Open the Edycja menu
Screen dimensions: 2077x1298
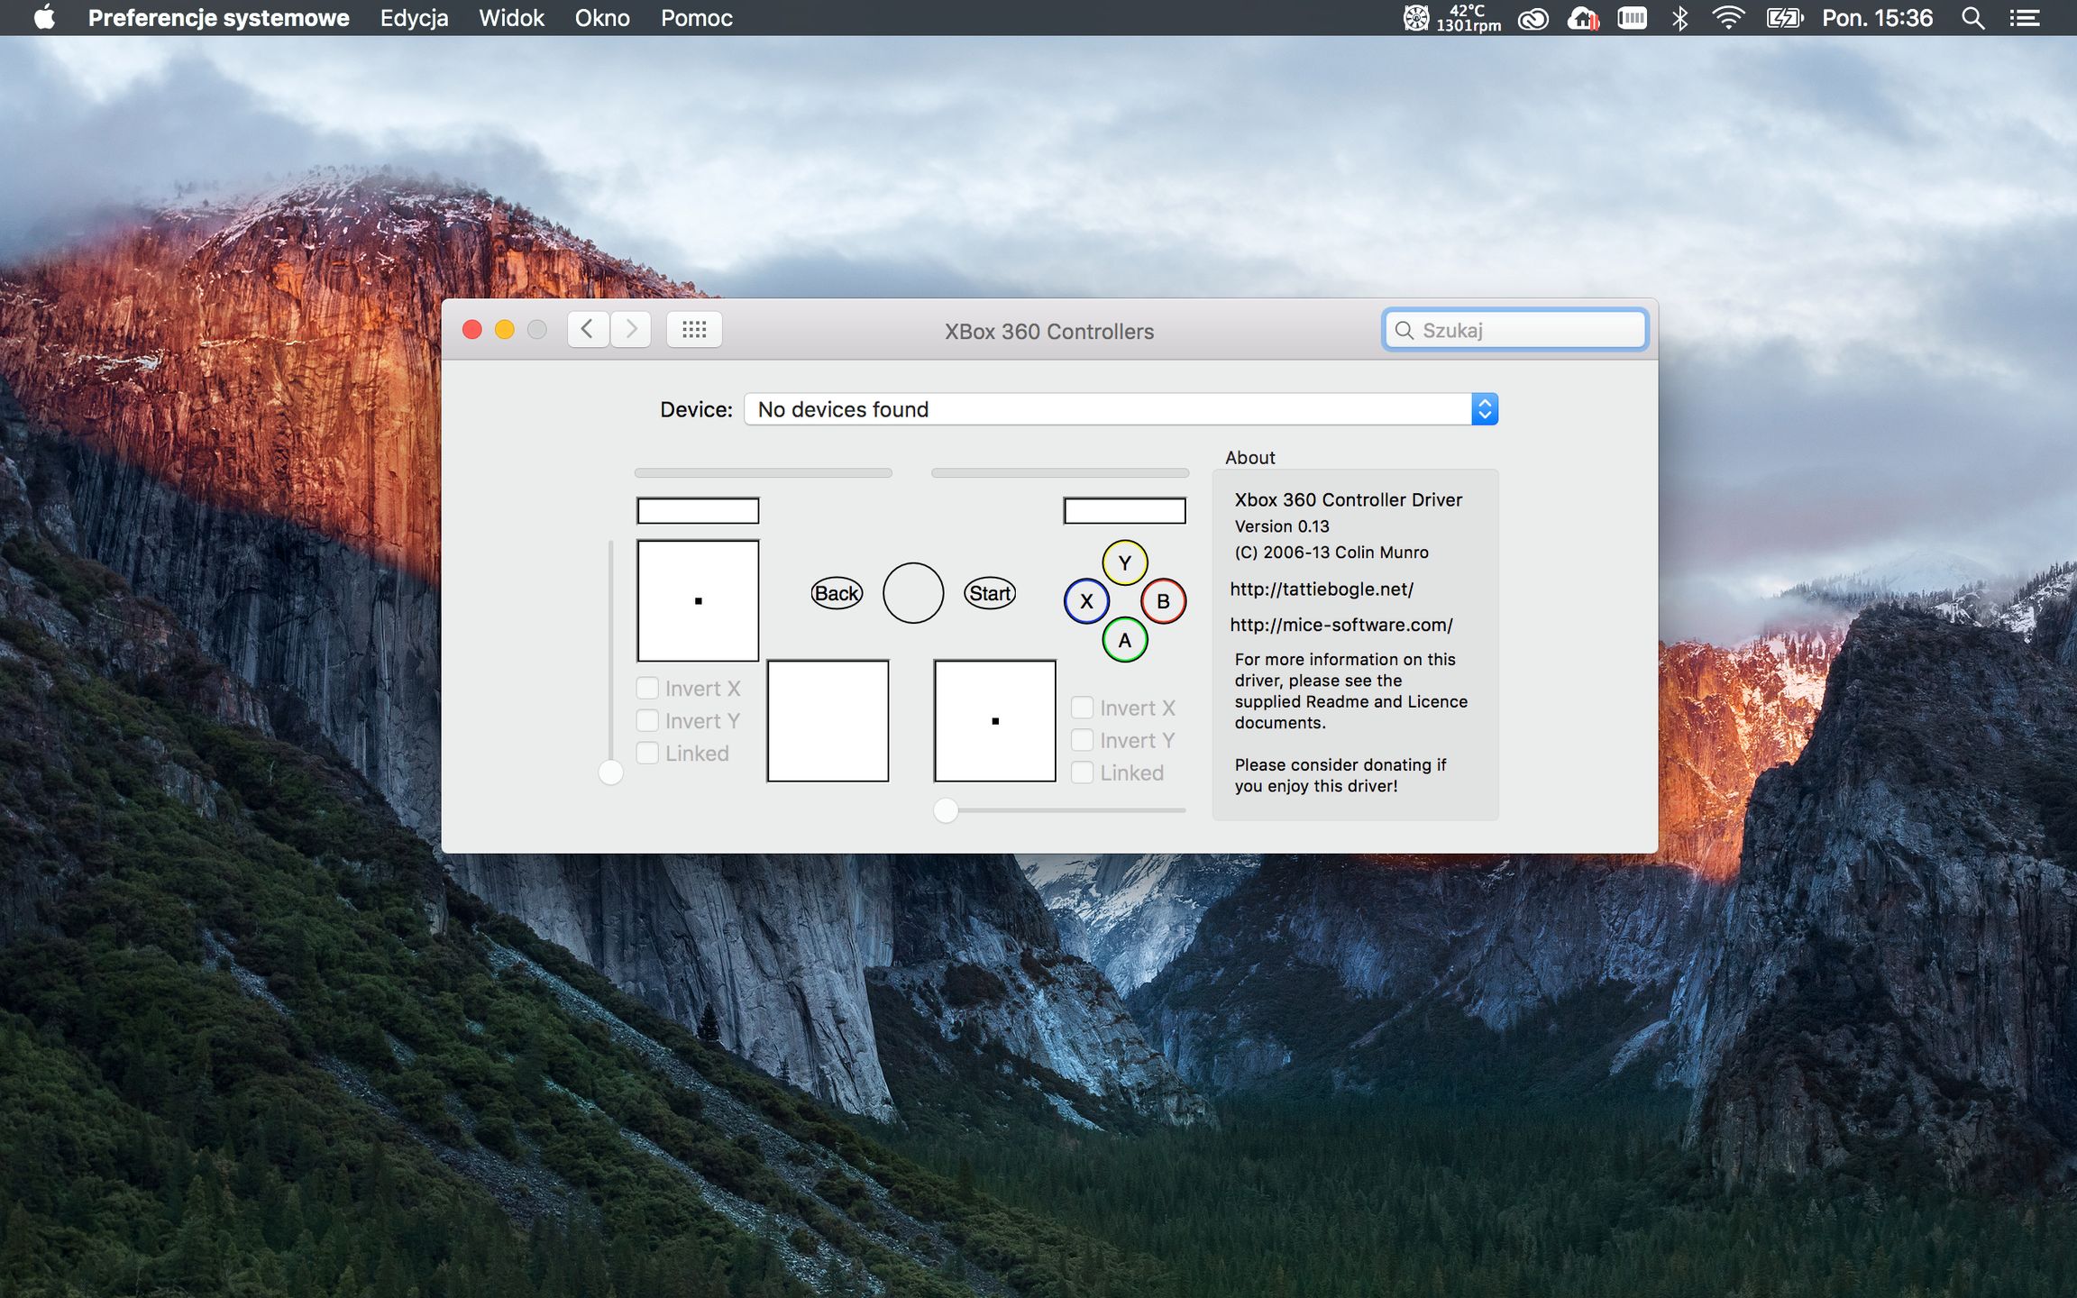[414, 18]
